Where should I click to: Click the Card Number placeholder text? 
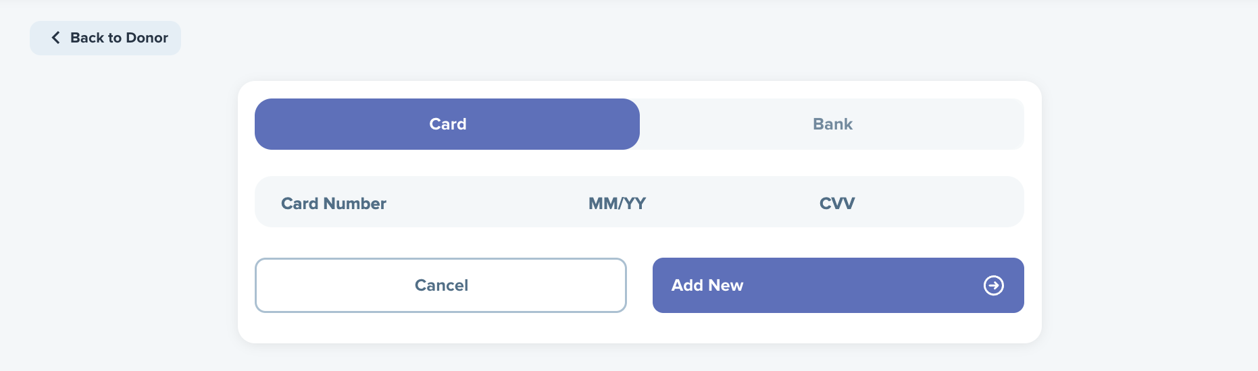334,203
